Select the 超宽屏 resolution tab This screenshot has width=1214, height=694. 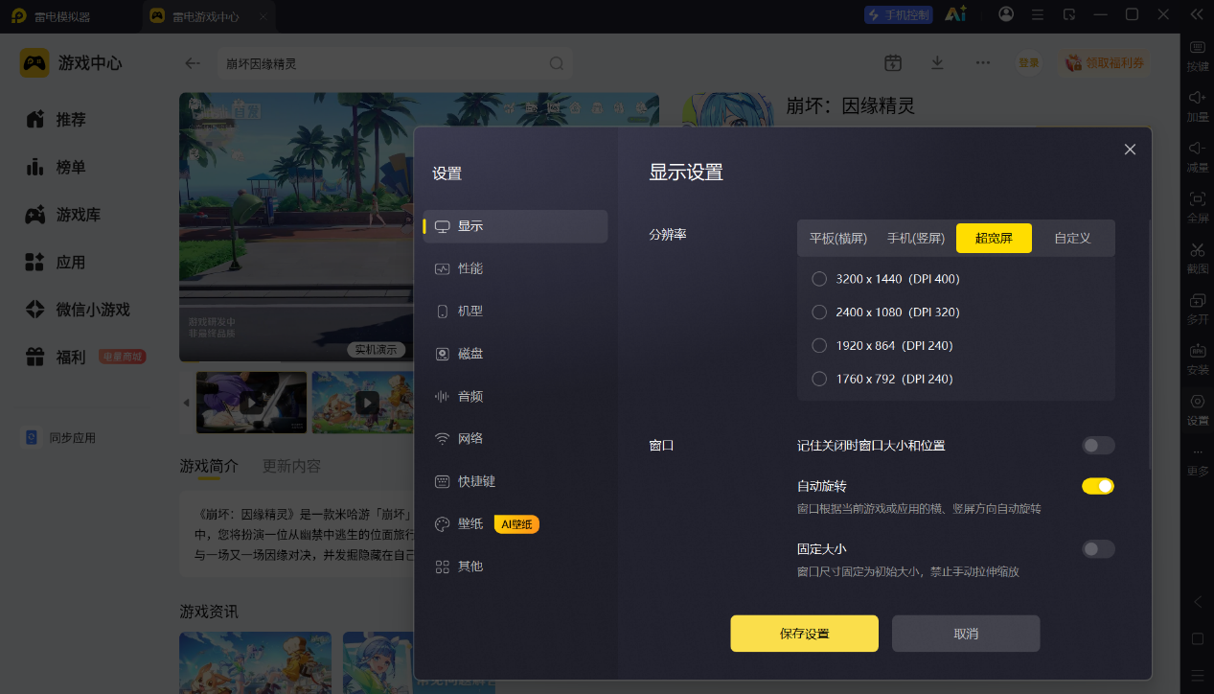994,238
